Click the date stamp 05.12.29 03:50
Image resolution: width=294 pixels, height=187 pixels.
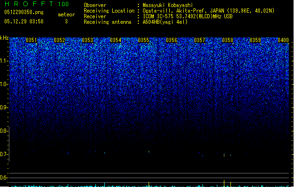(24, 22)
